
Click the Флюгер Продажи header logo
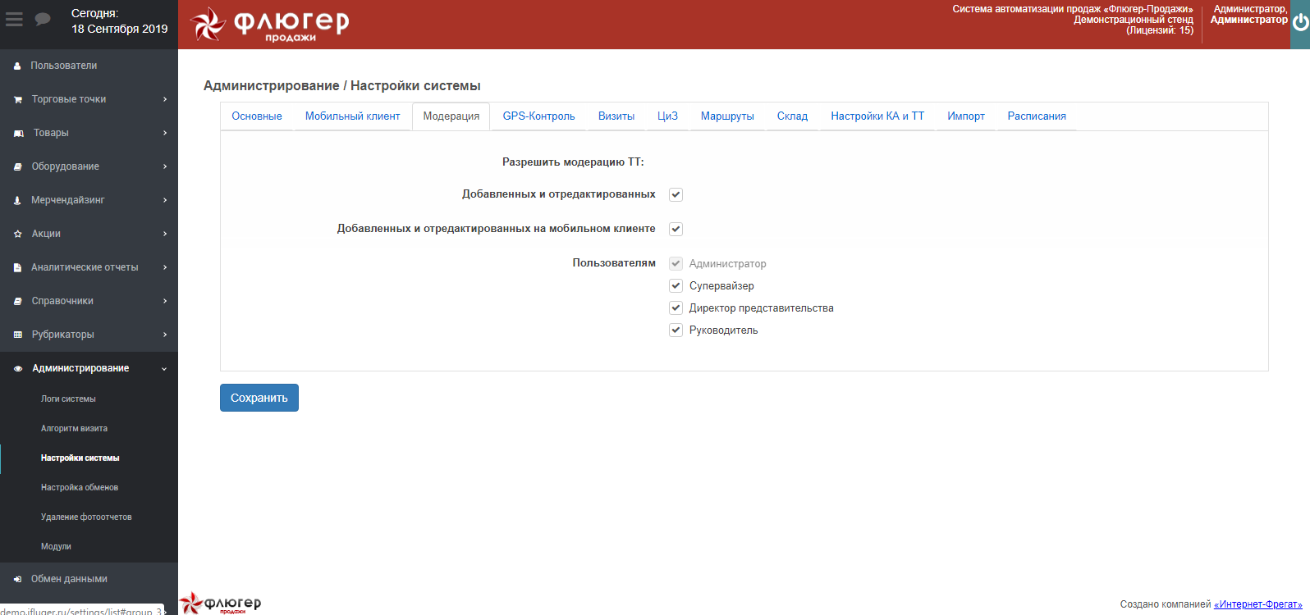(269, 24)
